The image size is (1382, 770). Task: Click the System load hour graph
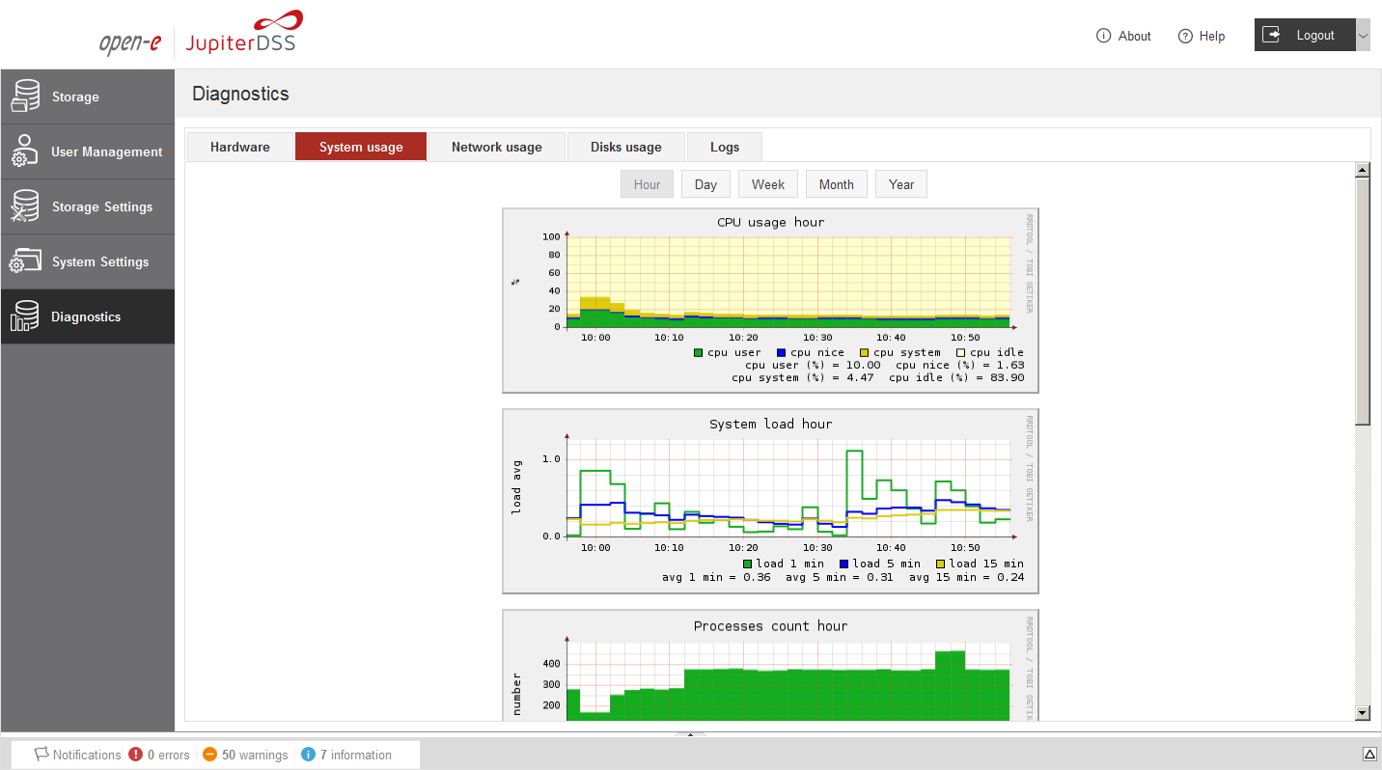pyautogui.click(x=770, y=502)
